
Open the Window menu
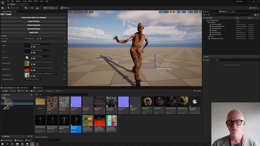coord(18,1)
